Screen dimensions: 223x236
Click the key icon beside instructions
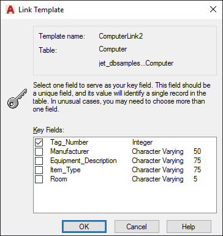pos(17,98)
